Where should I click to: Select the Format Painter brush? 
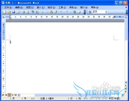click(56, 12)
